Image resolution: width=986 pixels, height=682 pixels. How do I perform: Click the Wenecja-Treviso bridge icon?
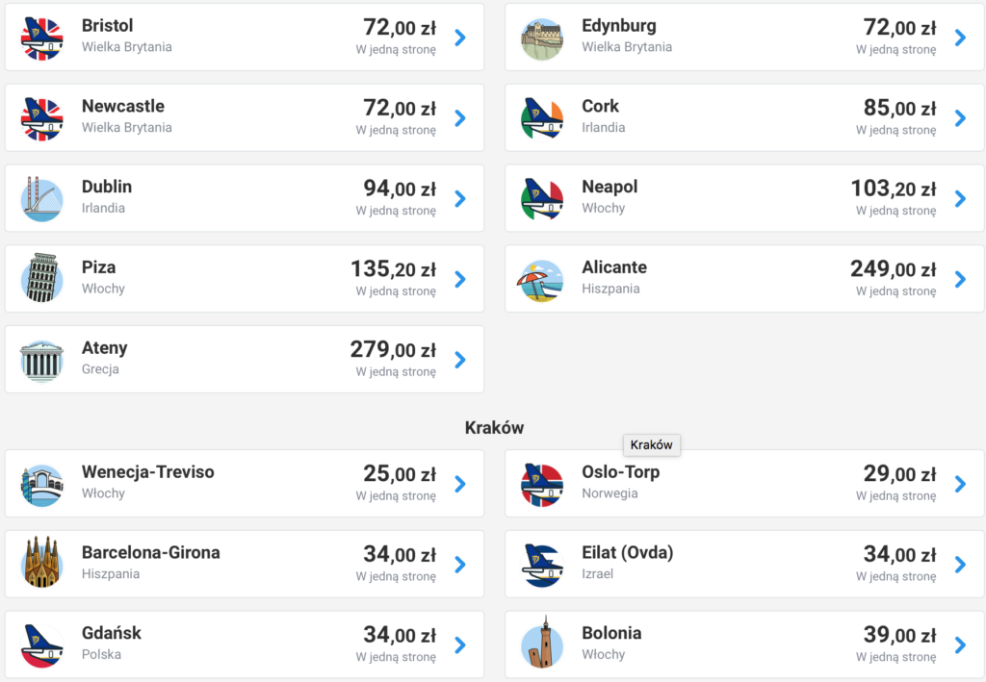41,484
